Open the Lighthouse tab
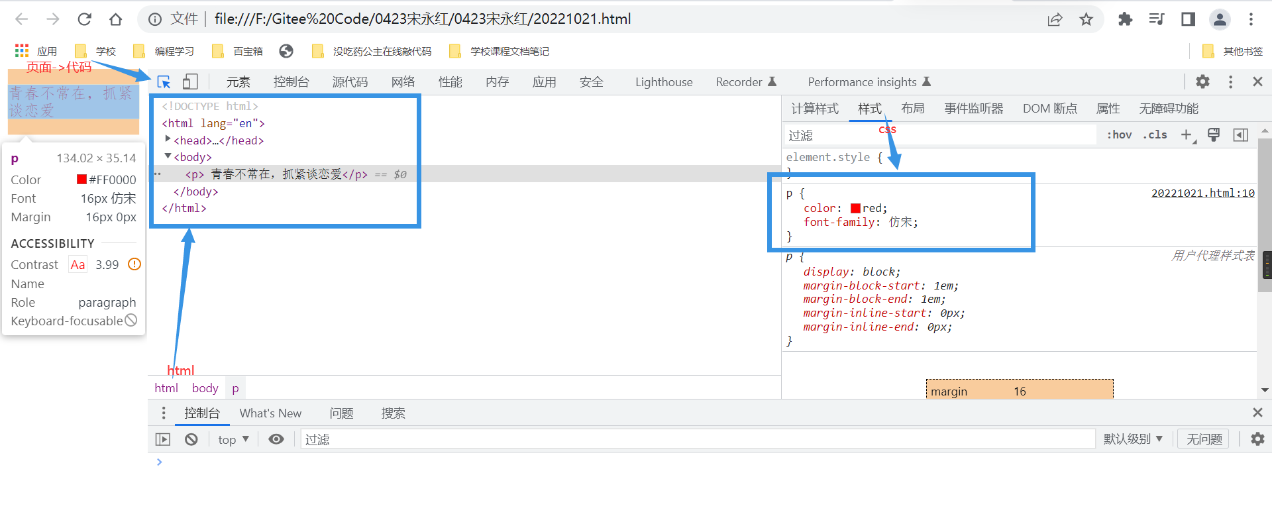This screenshot has width=1272, height=528. tap(664, 81)
